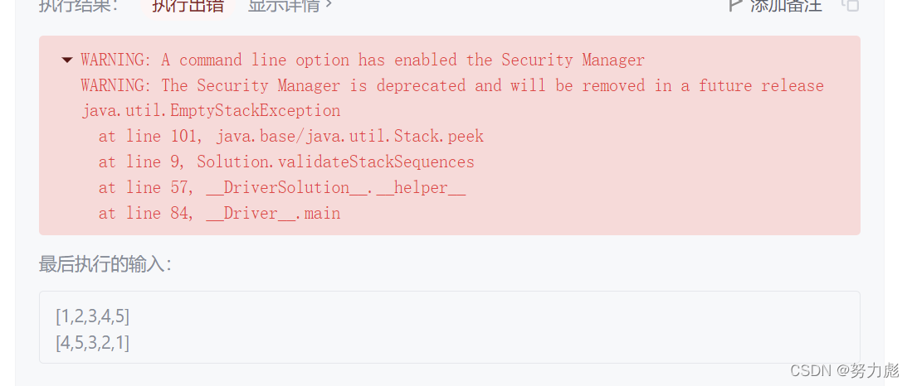Click the command line option WARNING line
Viewport: 912px width, 386px height.
tap(362, 60)
